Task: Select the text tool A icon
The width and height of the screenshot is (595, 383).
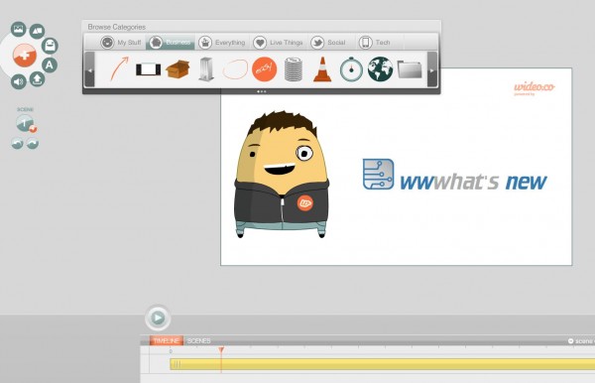Action: click(50, 65)
